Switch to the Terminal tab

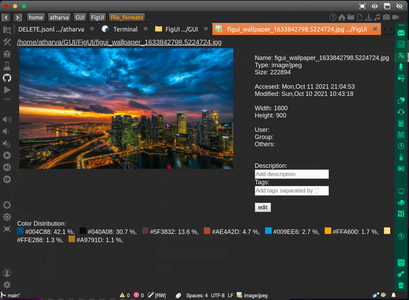[125, 29]
